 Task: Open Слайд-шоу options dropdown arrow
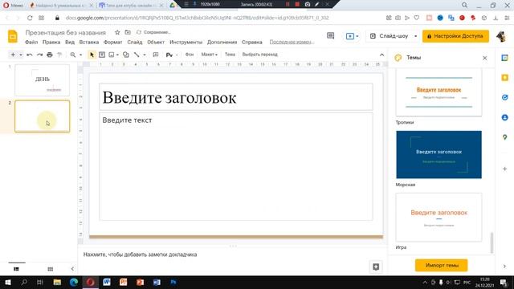415,36
